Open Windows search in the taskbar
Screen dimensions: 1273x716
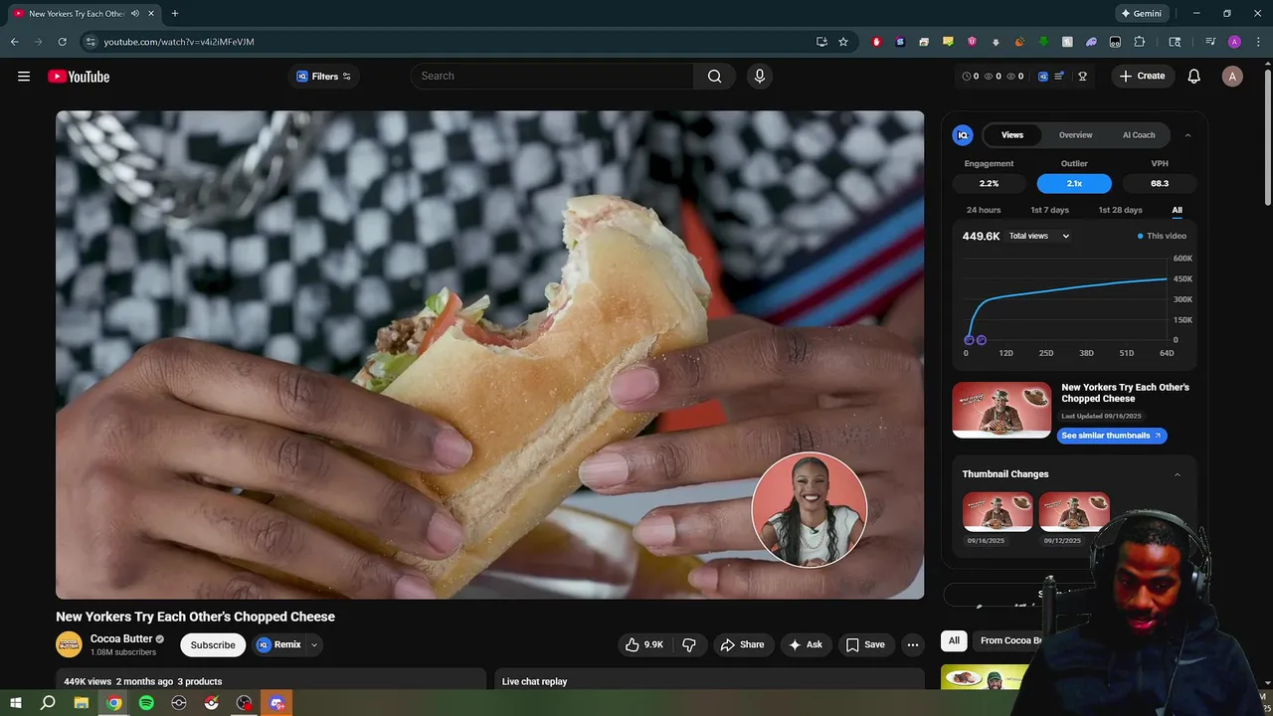[x=48, y=703]
